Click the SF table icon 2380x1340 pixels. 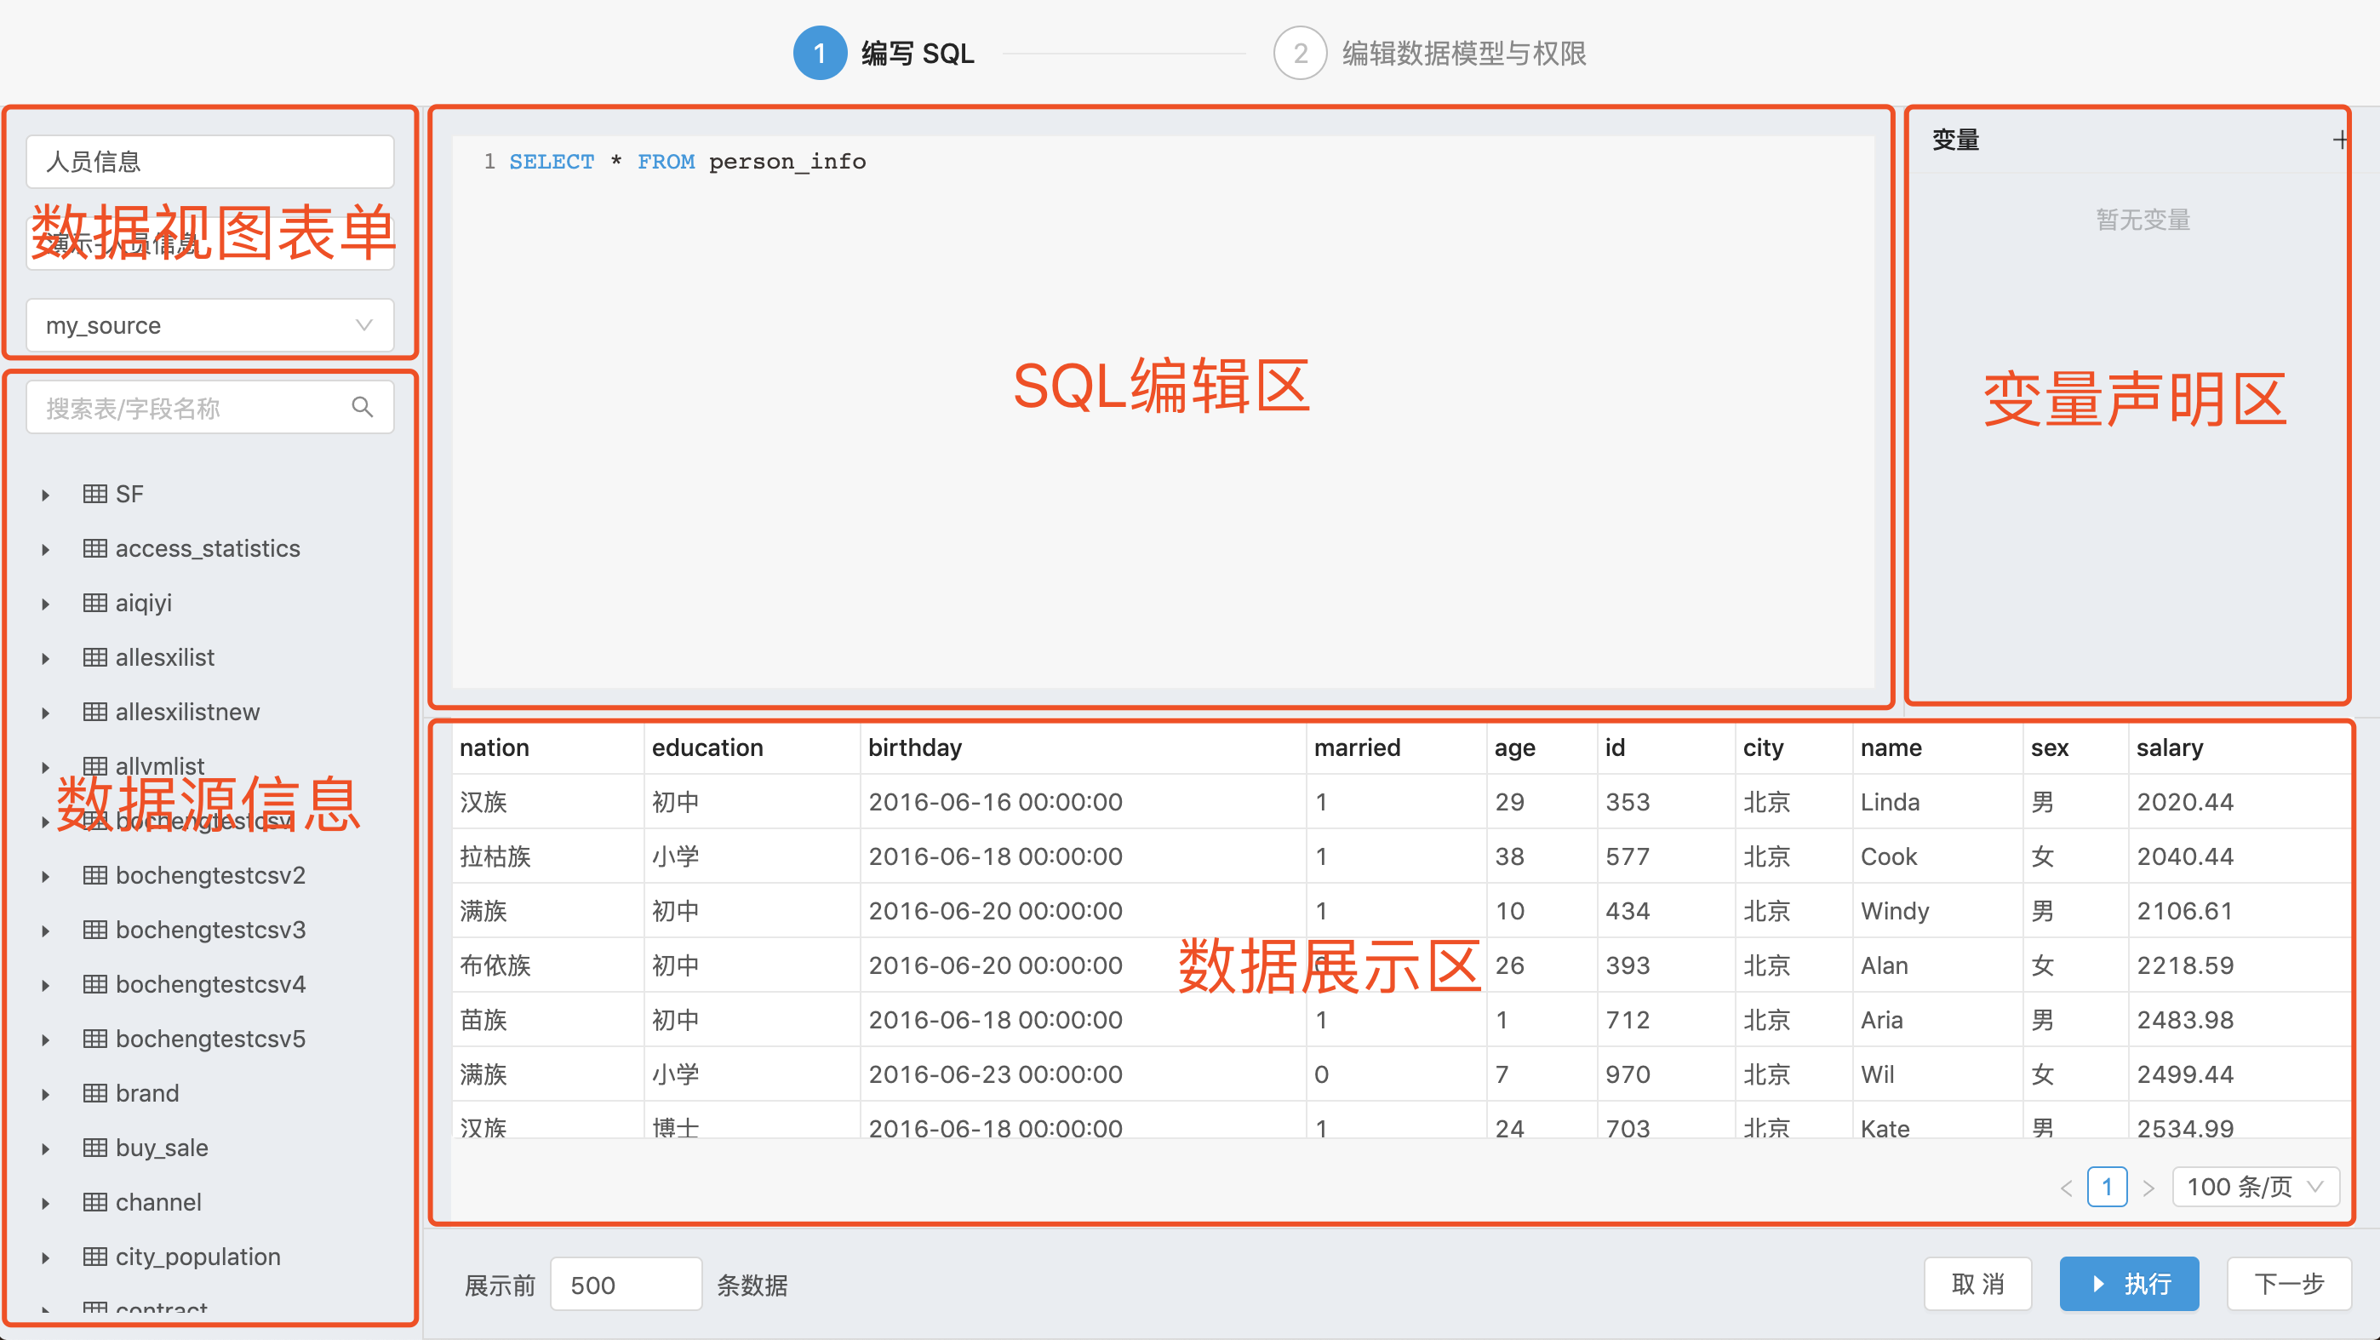(94, 494)
